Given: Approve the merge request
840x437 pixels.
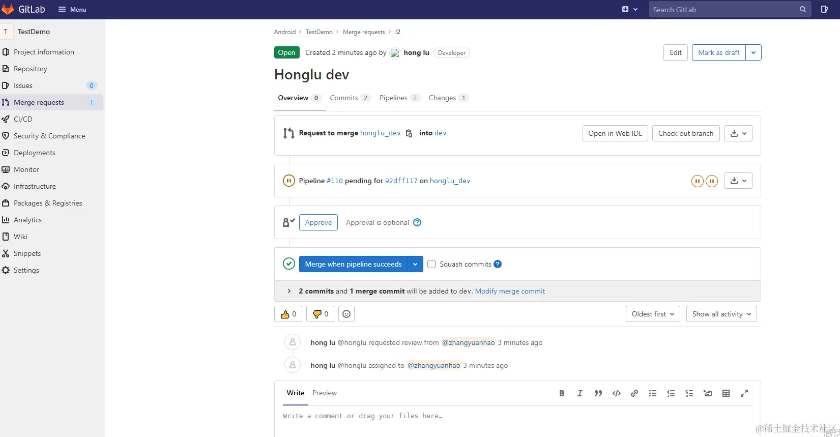Looking at the screenshot, I should point(318,222).
